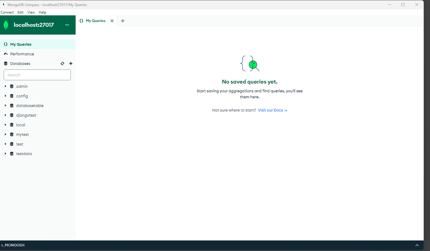Click the localhost:27017 connection title

(34, 25)
